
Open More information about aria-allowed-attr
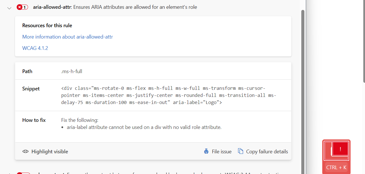67,37
